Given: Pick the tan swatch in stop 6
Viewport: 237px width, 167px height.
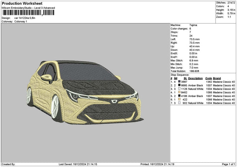Looking at the screenshot, I should coord(179,99).
